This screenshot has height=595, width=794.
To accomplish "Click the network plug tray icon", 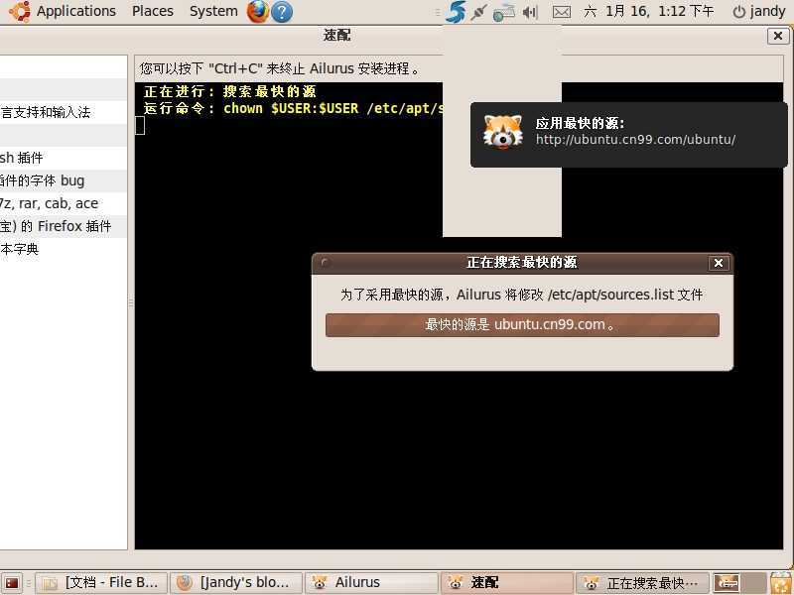I will 478,12.
